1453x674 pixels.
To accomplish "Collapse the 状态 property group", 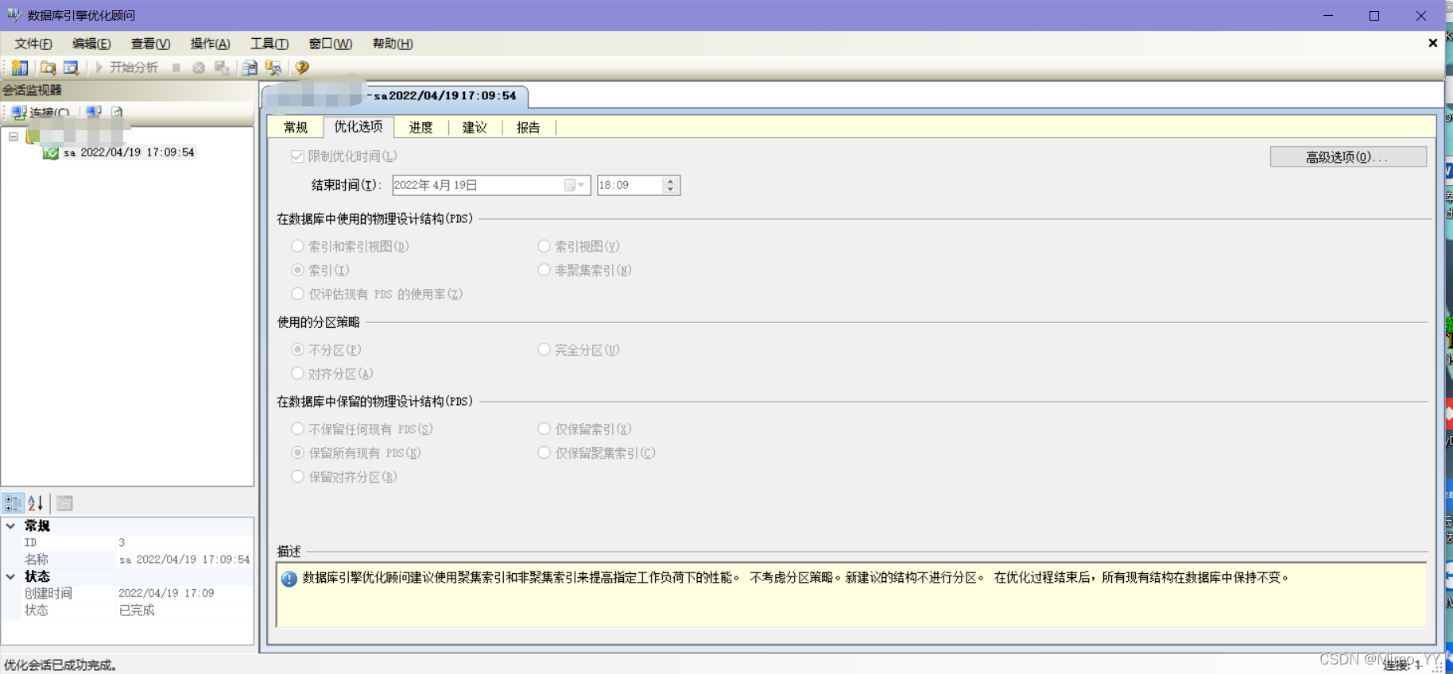I will [10, 576].
